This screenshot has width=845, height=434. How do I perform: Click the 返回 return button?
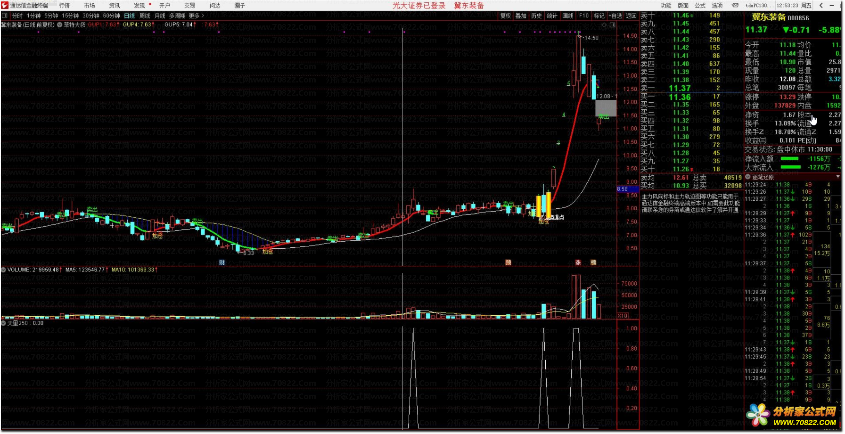(631, 16)
